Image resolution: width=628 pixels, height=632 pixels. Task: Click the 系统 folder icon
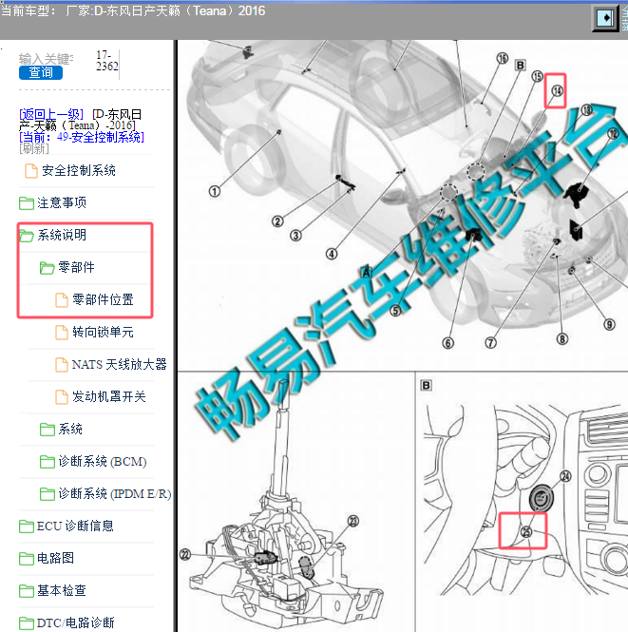pos(48,430)
